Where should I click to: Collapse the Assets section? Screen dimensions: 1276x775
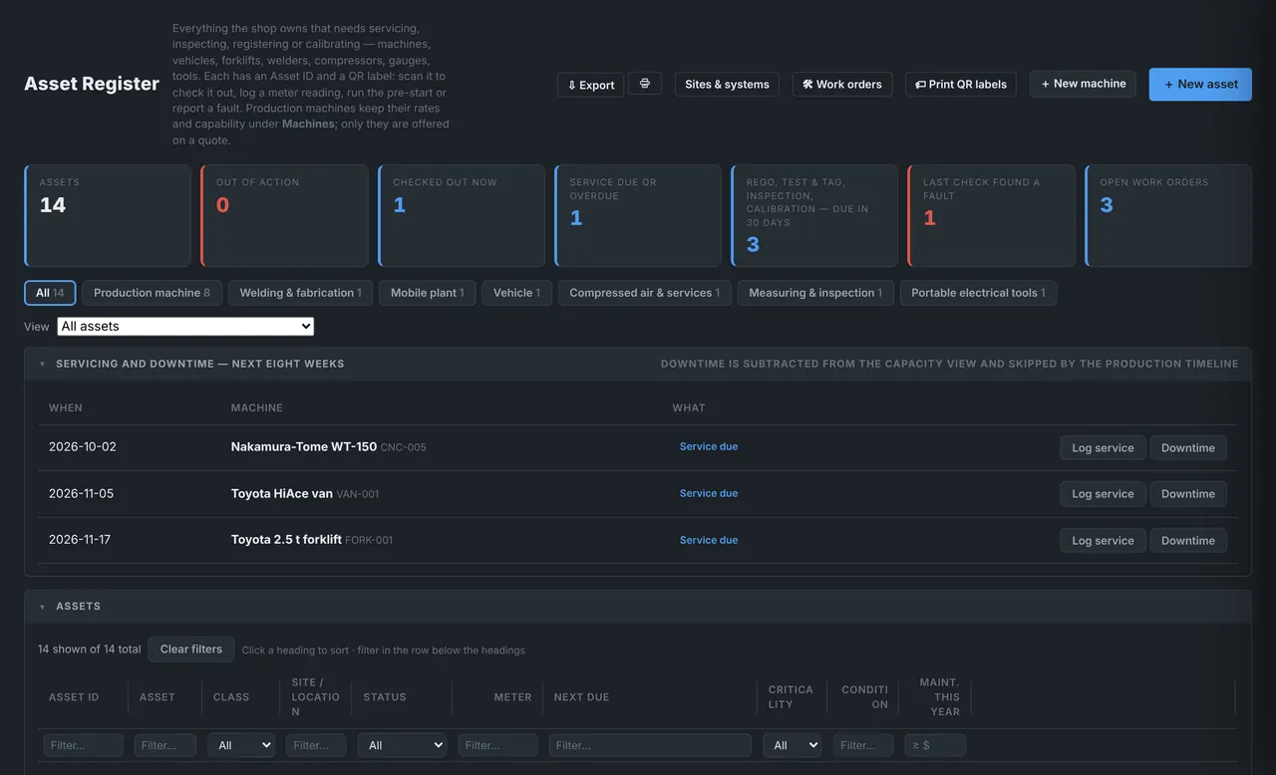[42, 607]
